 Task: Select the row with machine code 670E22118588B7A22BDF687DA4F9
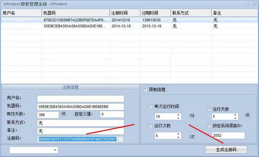(x=129, y=20)
